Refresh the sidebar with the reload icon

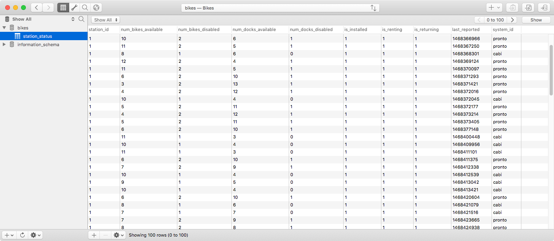(22, 235)
